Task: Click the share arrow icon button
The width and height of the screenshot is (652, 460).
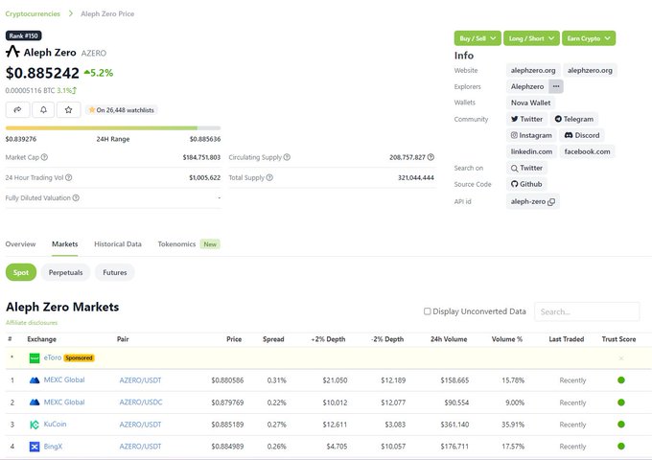Action: pos(17,109)
